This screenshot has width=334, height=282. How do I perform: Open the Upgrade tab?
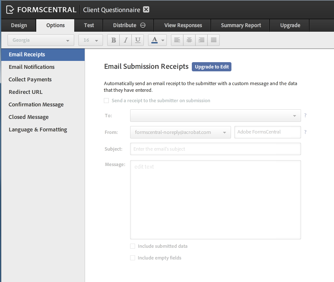click(x=290, y=25)
